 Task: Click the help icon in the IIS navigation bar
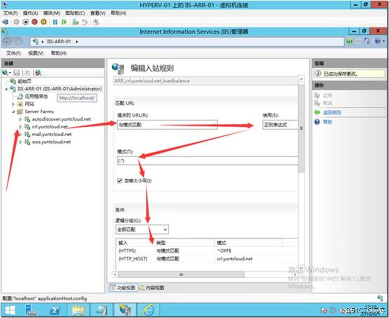377,41
